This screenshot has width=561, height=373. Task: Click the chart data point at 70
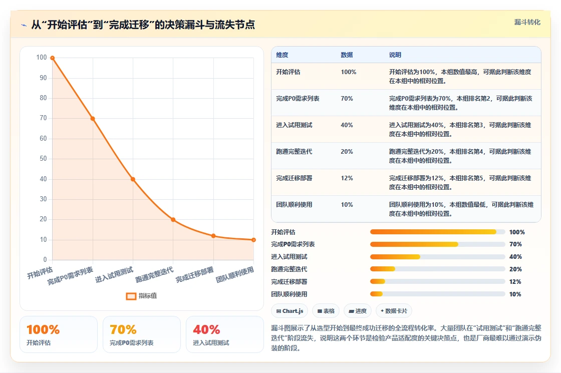(x=93, y=118)
